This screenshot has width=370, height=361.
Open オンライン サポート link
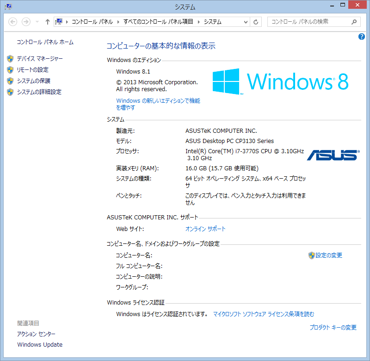pos(205,229)
